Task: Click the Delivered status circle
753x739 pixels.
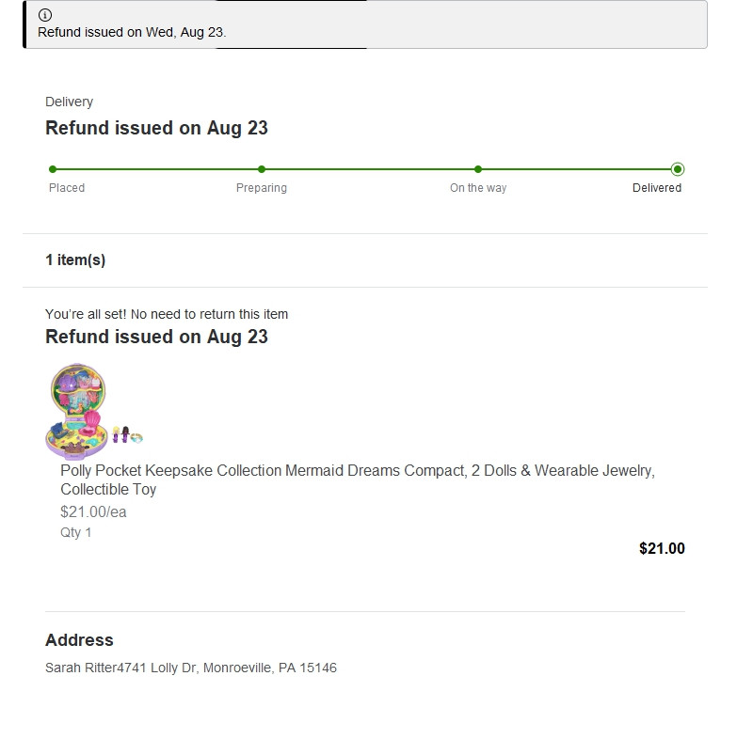Action: pyautogui.click(x=678, y=169)
